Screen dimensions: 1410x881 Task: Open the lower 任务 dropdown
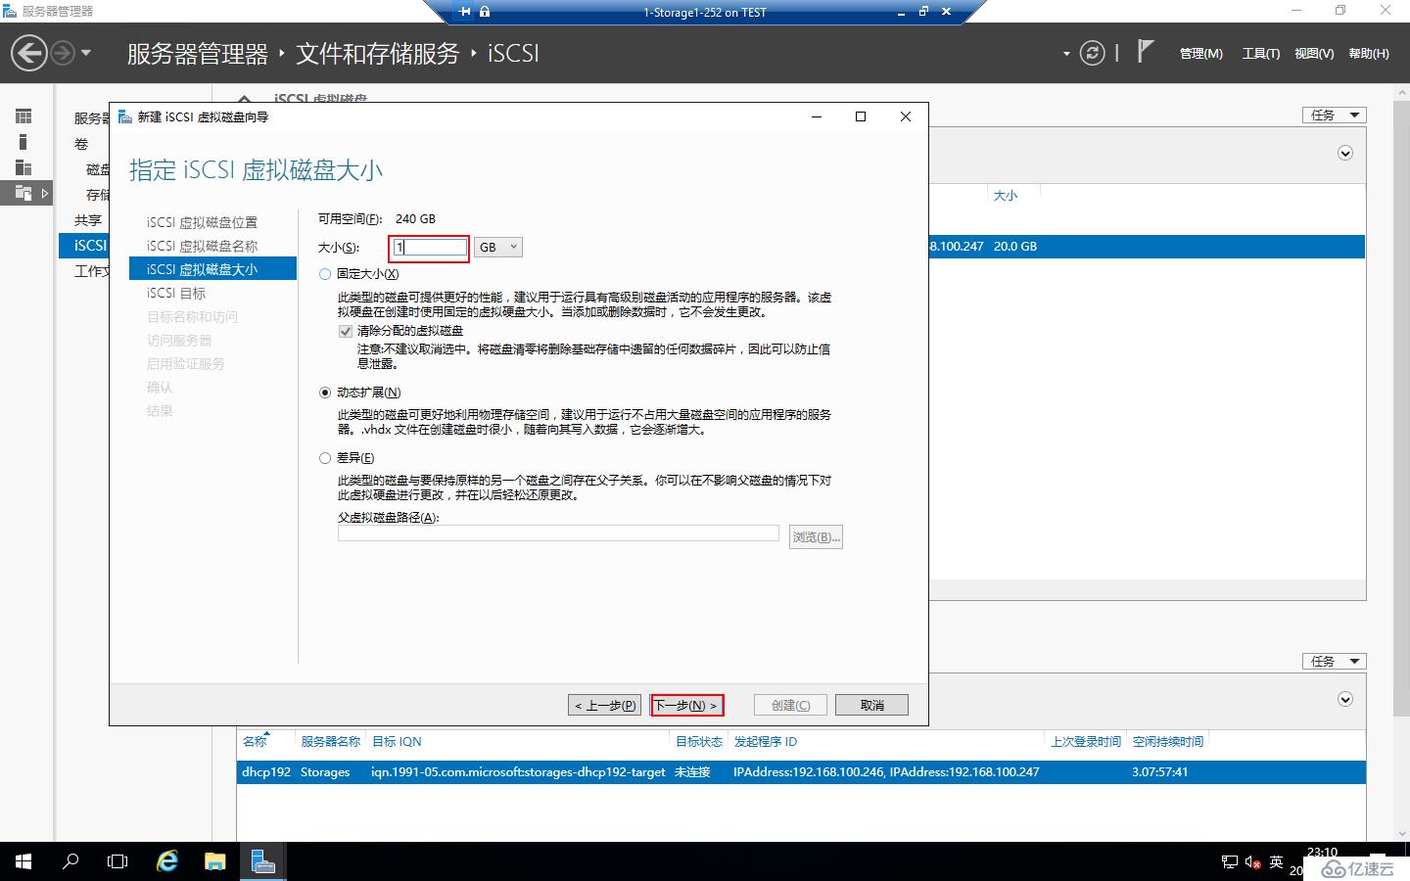click(1334, 661)
